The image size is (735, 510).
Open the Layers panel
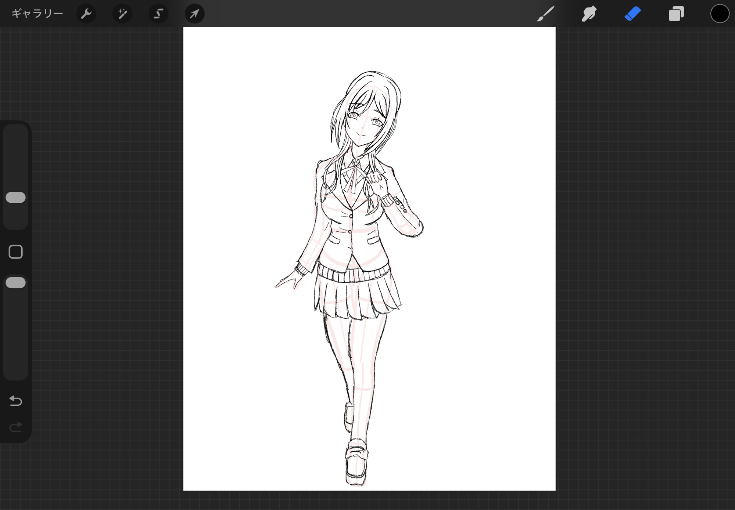tap(676, 14)
